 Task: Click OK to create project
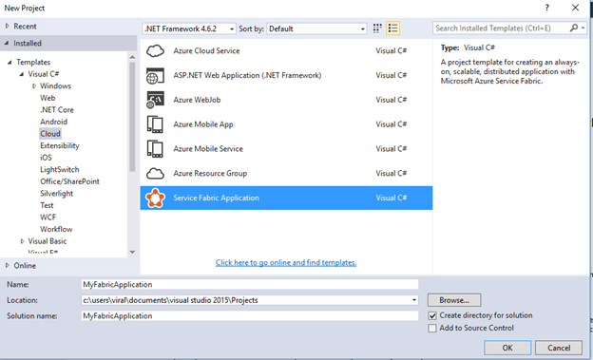(507, 348)
